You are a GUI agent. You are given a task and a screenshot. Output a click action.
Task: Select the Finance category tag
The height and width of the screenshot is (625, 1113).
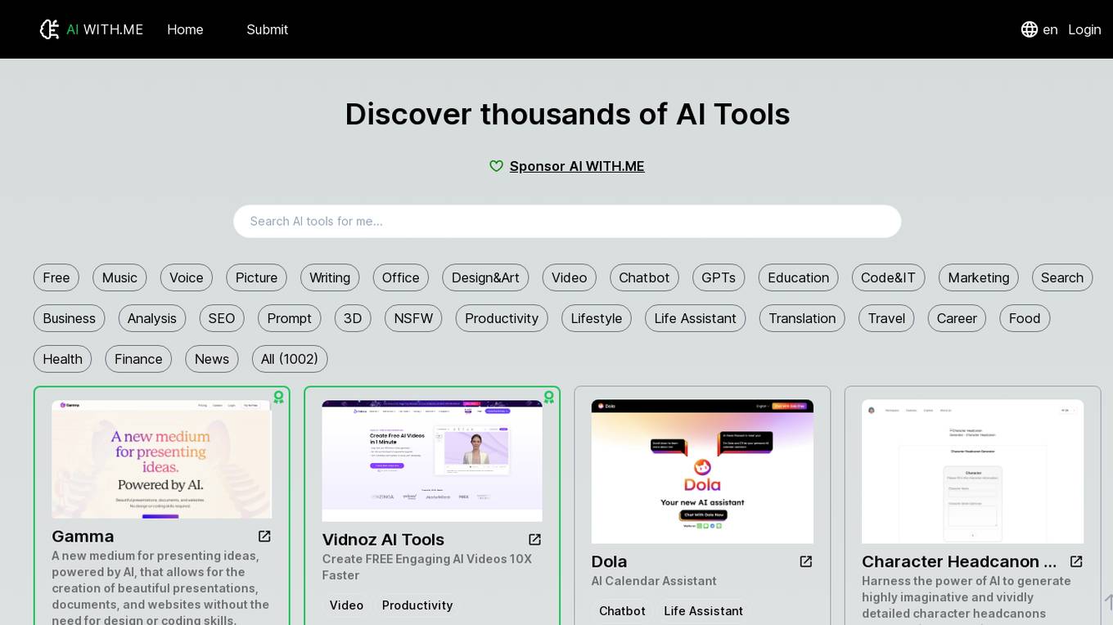(x=138, y=359)
